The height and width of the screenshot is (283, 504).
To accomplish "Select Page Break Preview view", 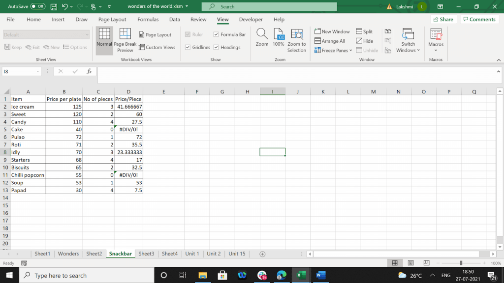I will pos(125,34).
